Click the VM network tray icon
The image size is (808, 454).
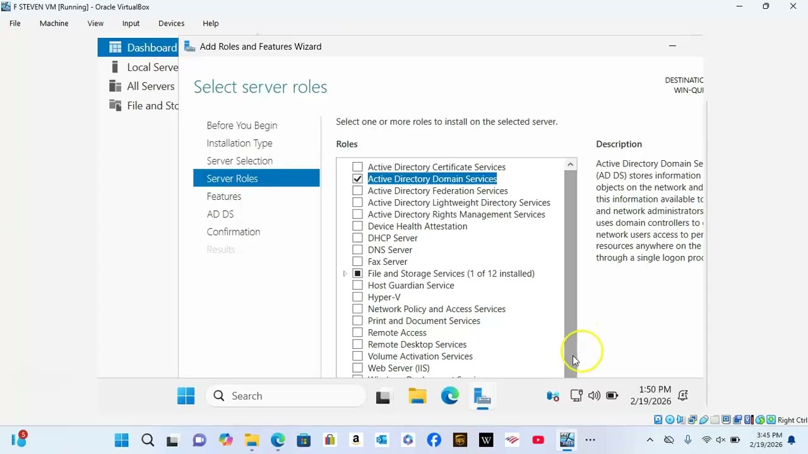click(x=576, y=396)
